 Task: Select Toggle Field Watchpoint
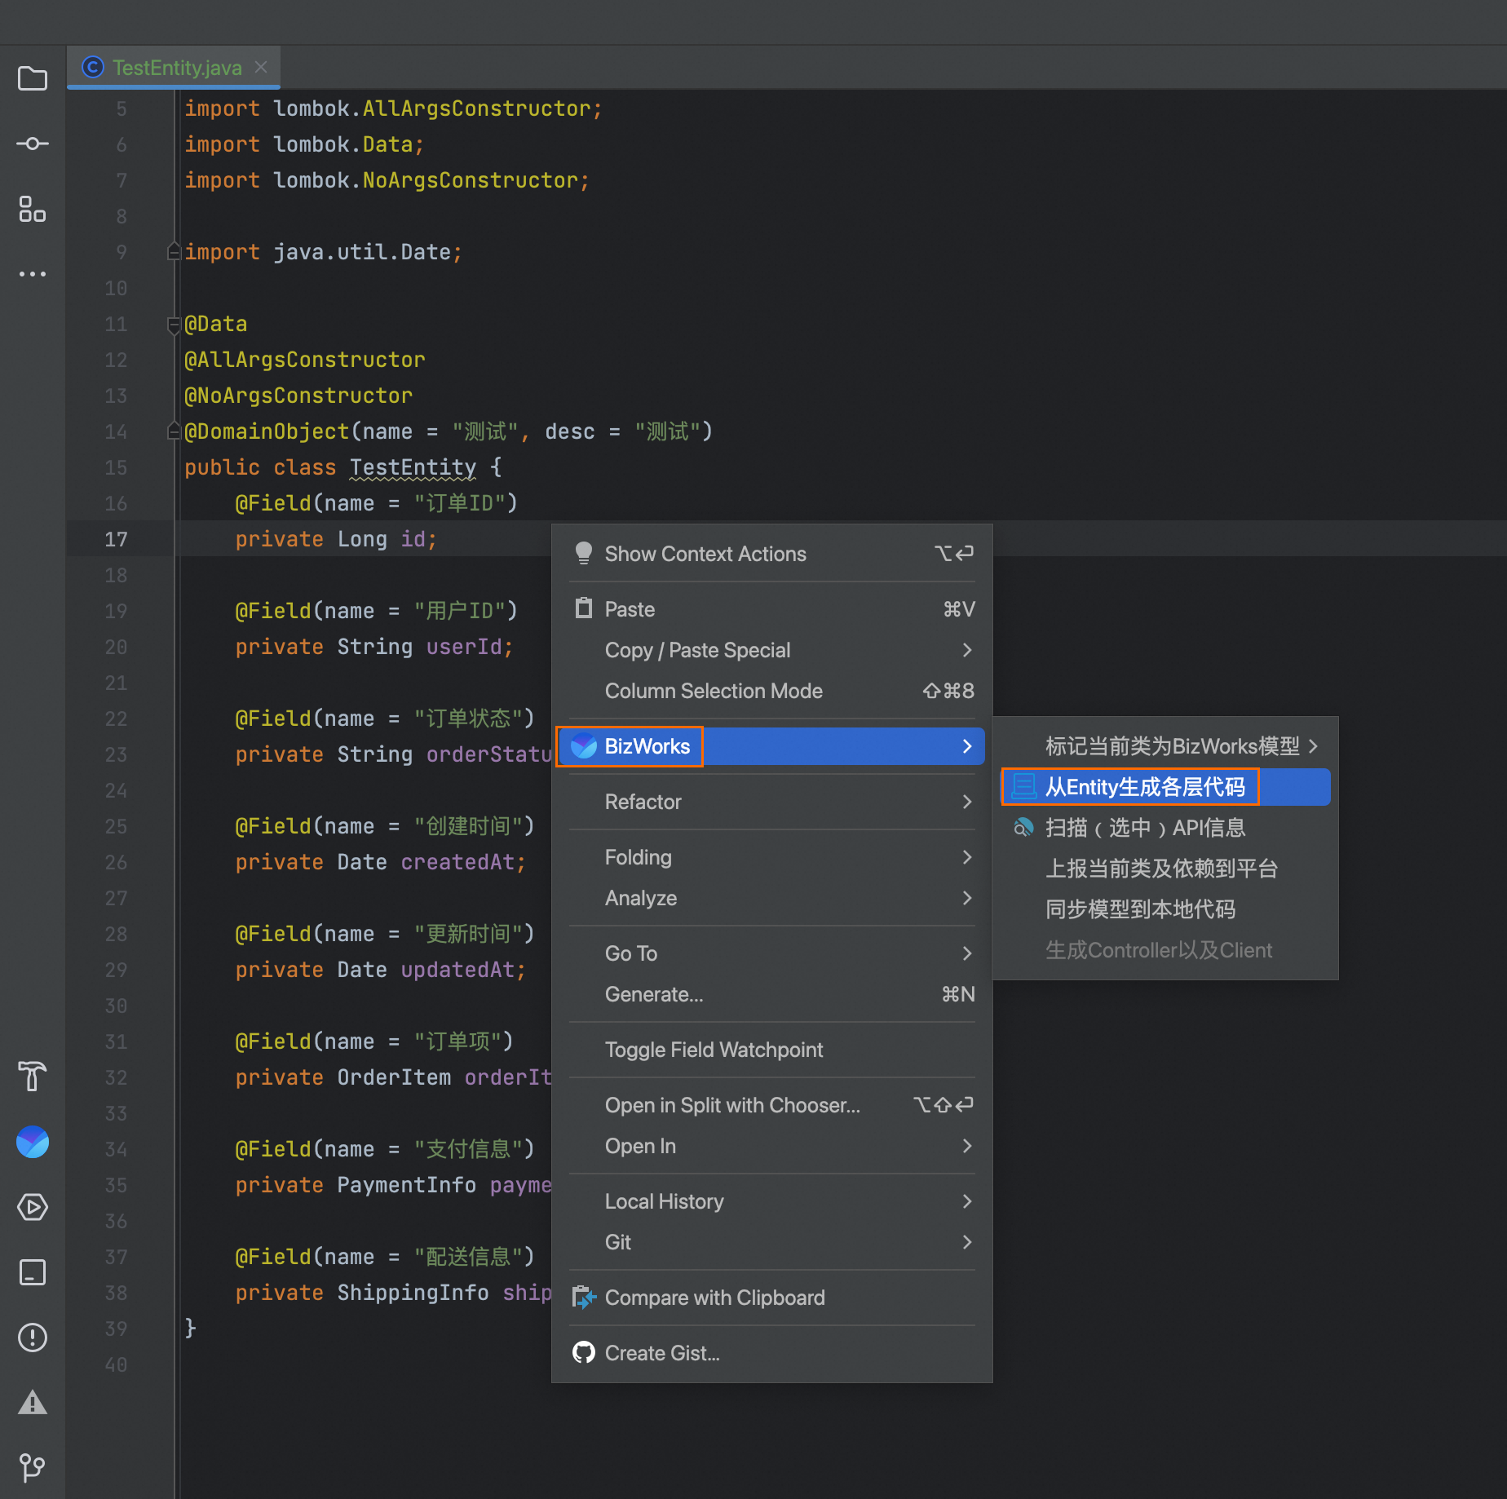[772, 1049]
